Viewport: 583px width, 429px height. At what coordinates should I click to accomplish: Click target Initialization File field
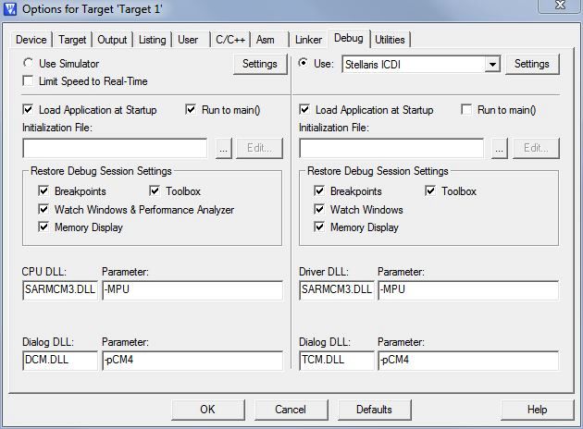(391, 148)
